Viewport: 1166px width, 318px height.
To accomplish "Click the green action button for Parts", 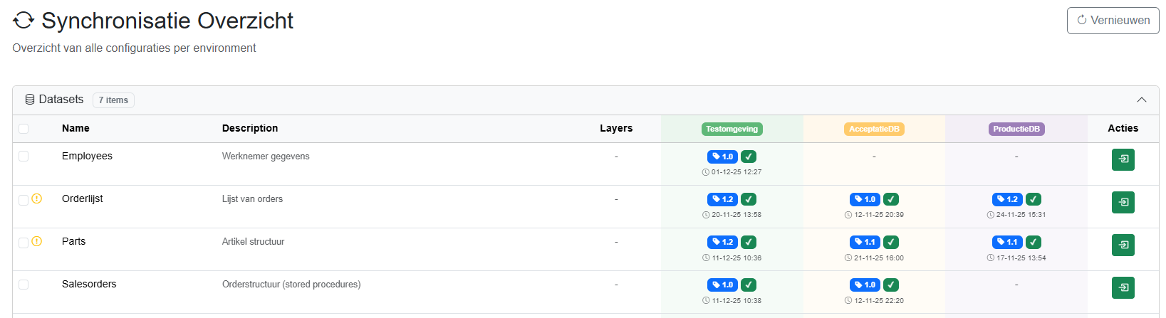I will pyautogui.click(x=1123, y=245).
